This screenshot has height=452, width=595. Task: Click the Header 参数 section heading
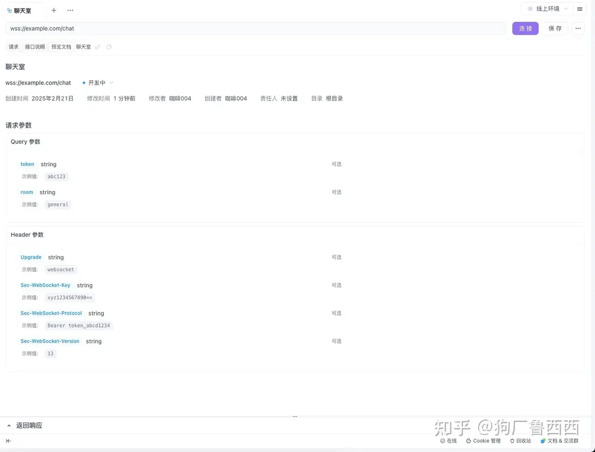coord(27,235)
